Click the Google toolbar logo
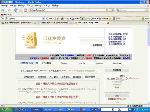Viewport: 150px width, 112px height. pyautogui.click(x=4, y=18)
